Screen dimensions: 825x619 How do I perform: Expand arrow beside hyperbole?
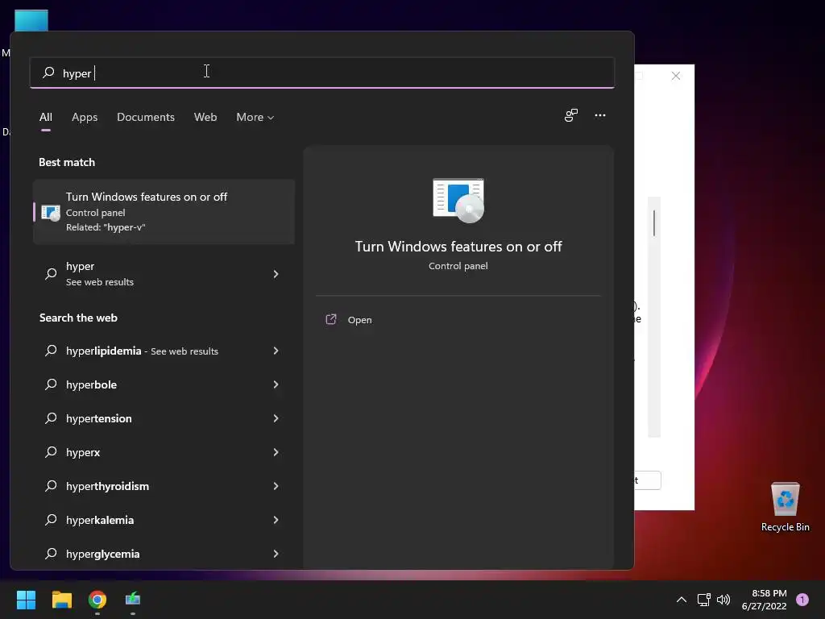tap(276, 384)
